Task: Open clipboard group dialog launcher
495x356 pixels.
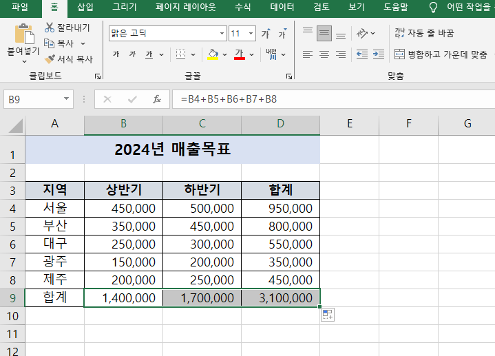Action: coord(98,76)
